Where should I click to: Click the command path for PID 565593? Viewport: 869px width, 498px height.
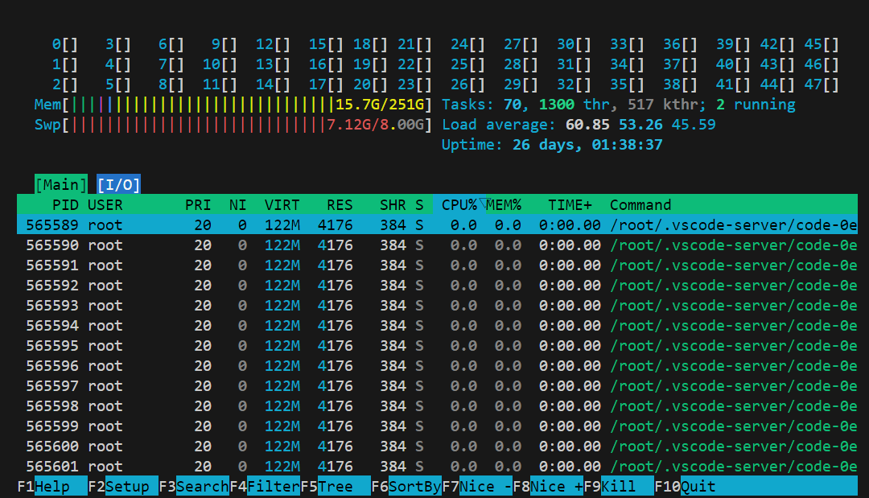[x=734, y=305]
